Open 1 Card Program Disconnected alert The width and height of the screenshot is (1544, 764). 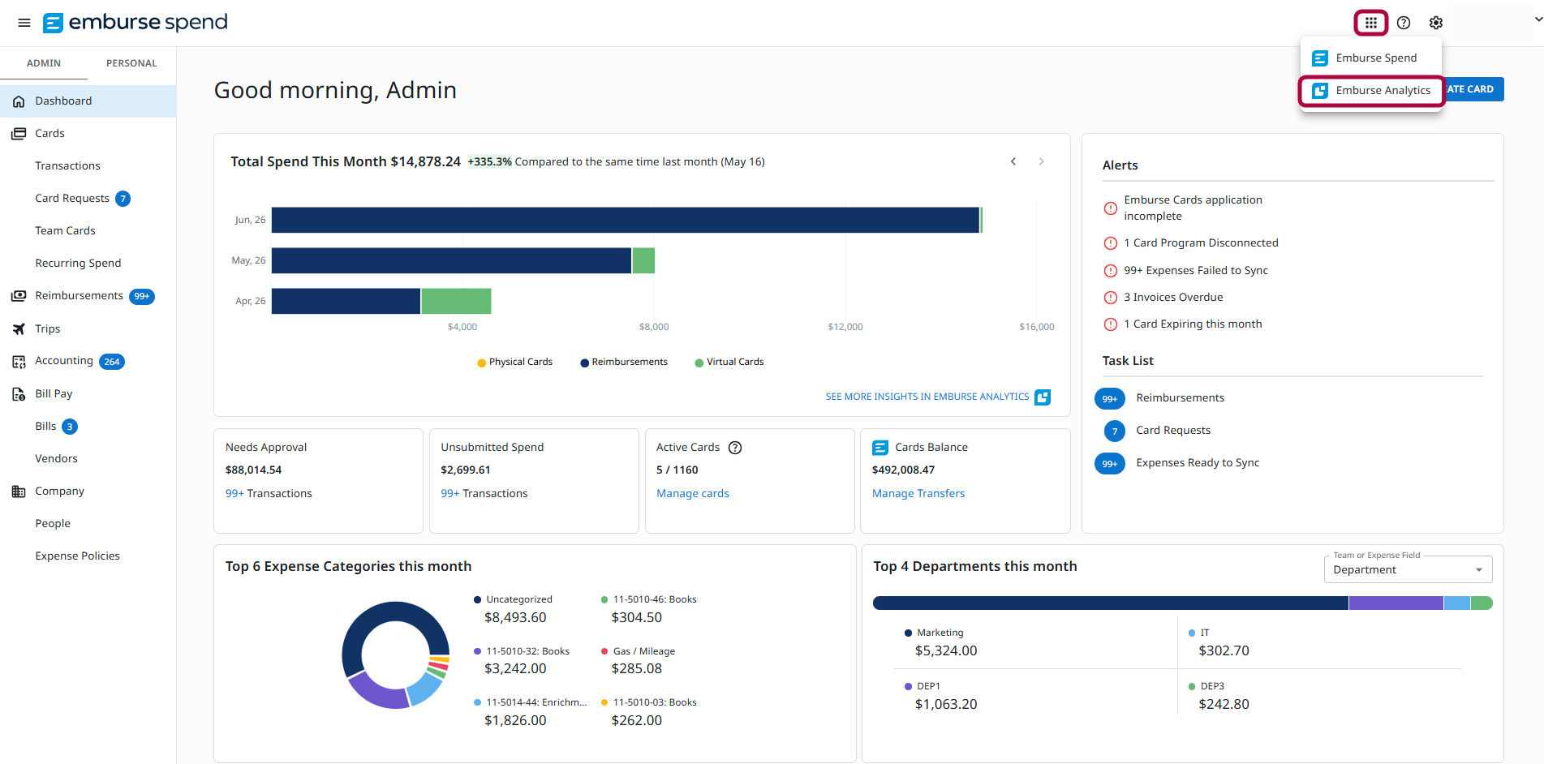tap(1201, 243)
